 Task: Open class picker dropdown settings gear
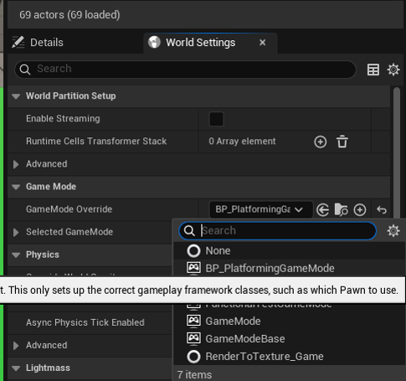393,231
